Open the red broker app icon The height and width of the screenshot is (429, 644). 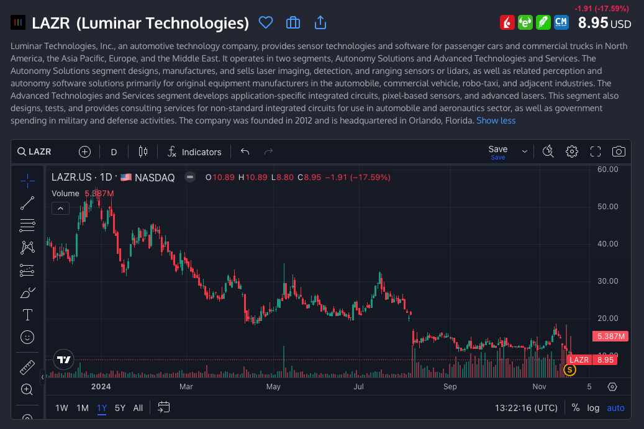(507, 22)
